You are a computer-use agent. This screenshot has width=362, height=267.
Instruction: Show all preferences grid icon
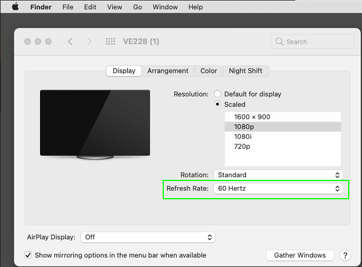pyautogui.click(x=110, y=42)
